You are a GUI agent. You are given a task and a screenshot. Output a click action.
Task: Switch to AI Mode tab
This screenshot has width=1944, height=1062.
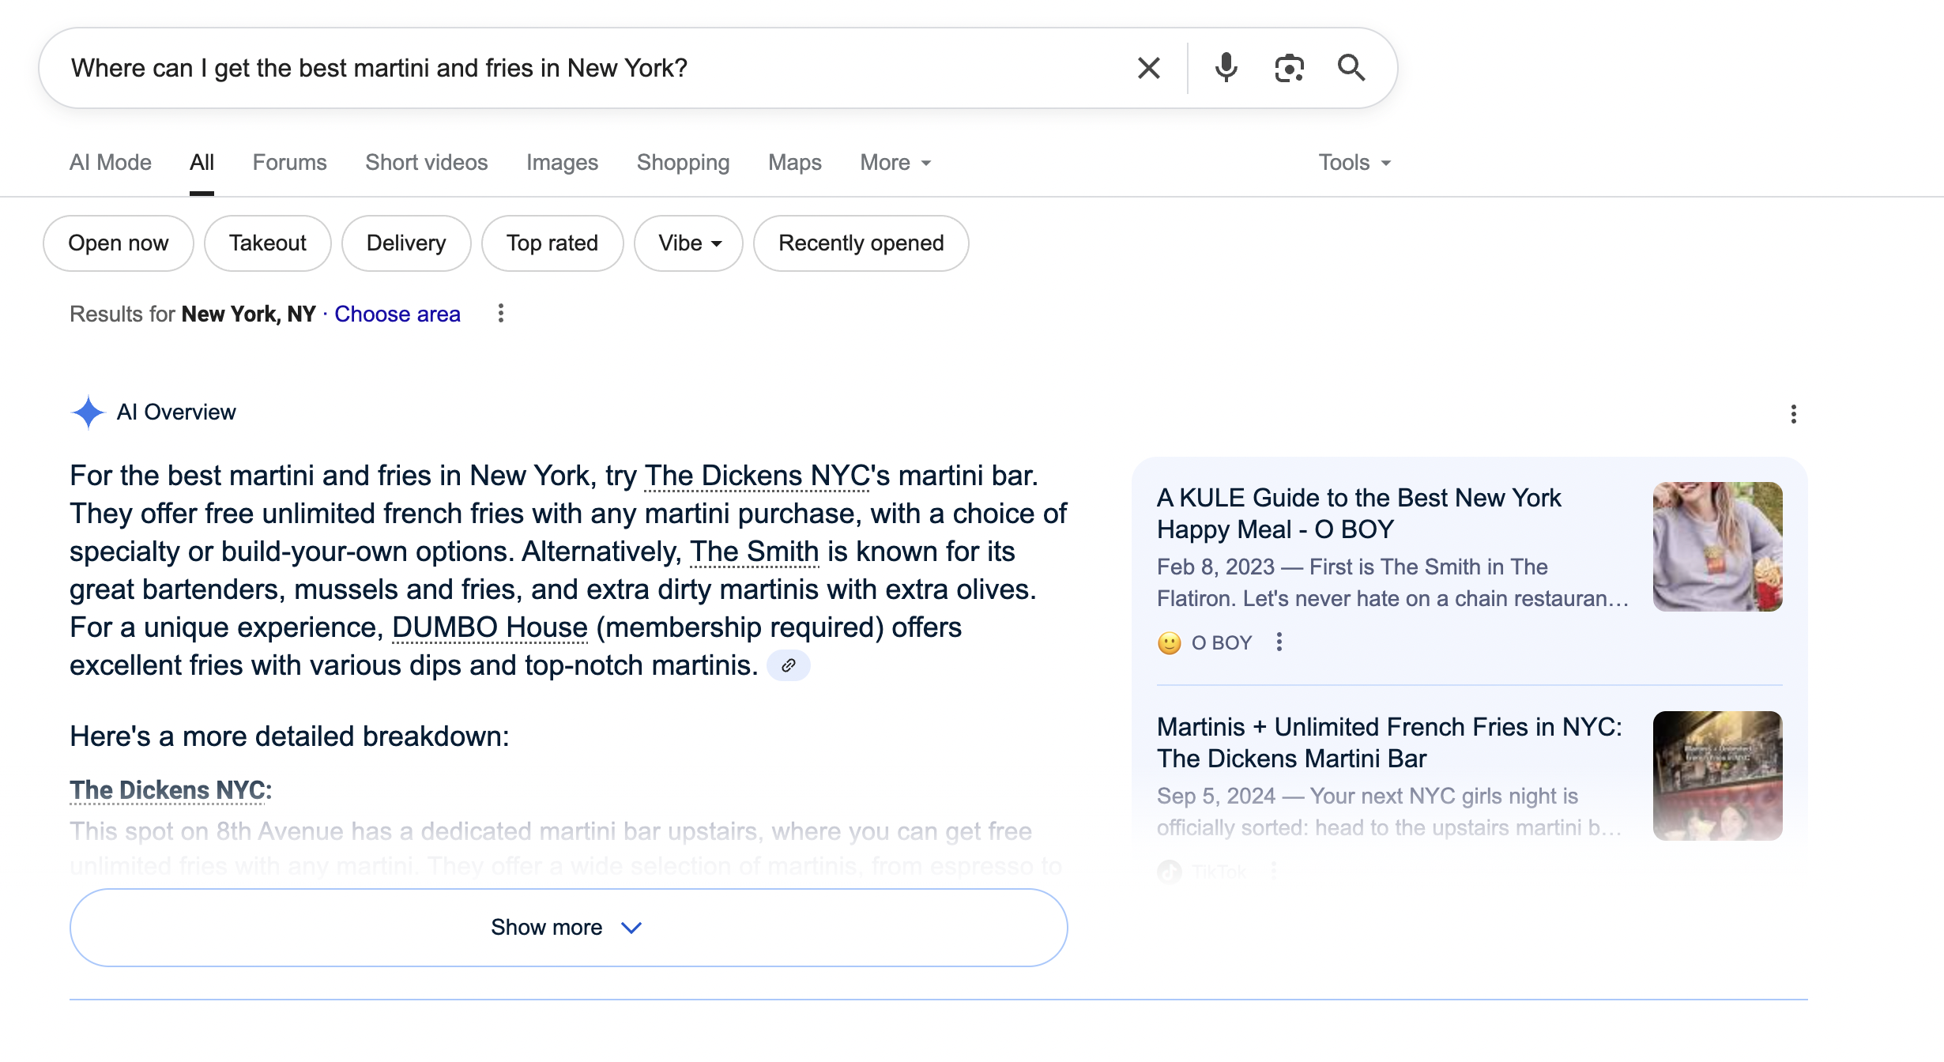(111, 163)
